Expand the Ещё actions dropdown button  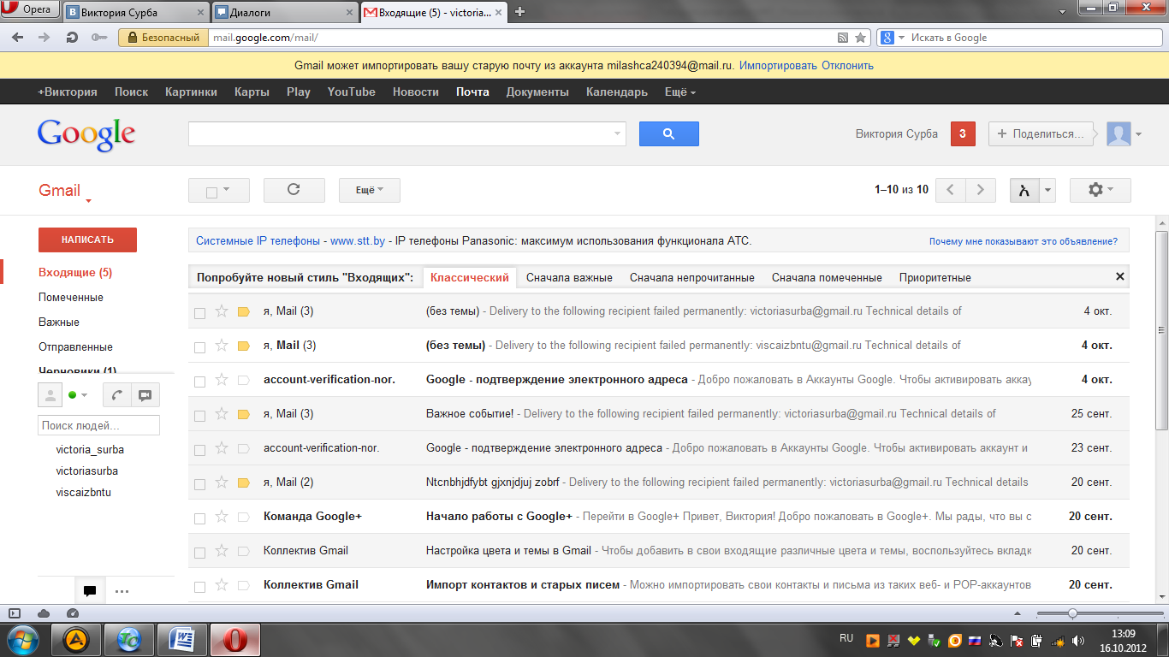tap(370, 190)
